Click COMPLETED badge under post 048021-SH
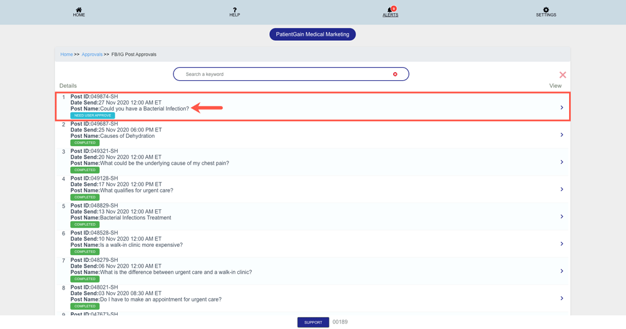 [85, 306]
